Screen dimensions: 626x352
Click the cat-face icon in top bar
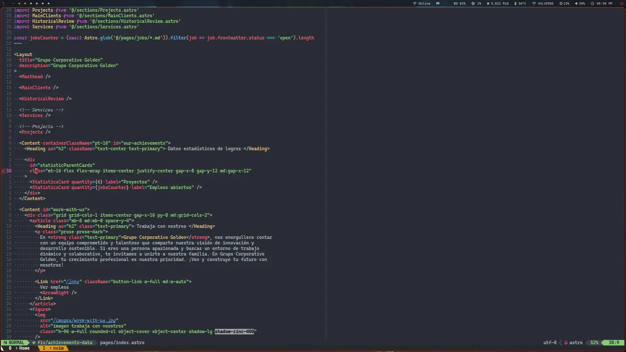[438, 3]
